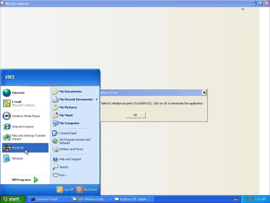The height and width of the screenshot is (203, 270).
Task: Open Control Panel
Action: [75, 133]
